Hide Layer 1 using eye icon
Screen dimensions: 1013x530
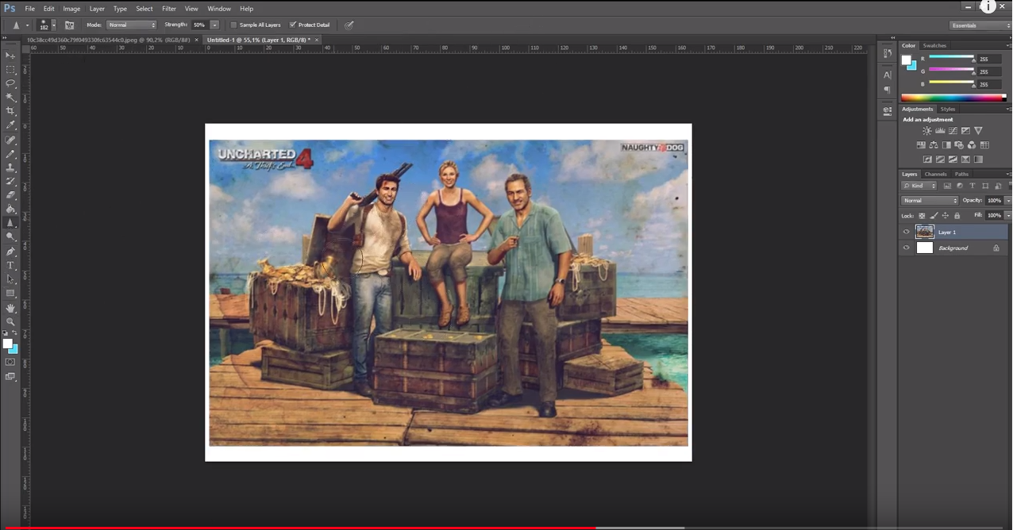907,232
